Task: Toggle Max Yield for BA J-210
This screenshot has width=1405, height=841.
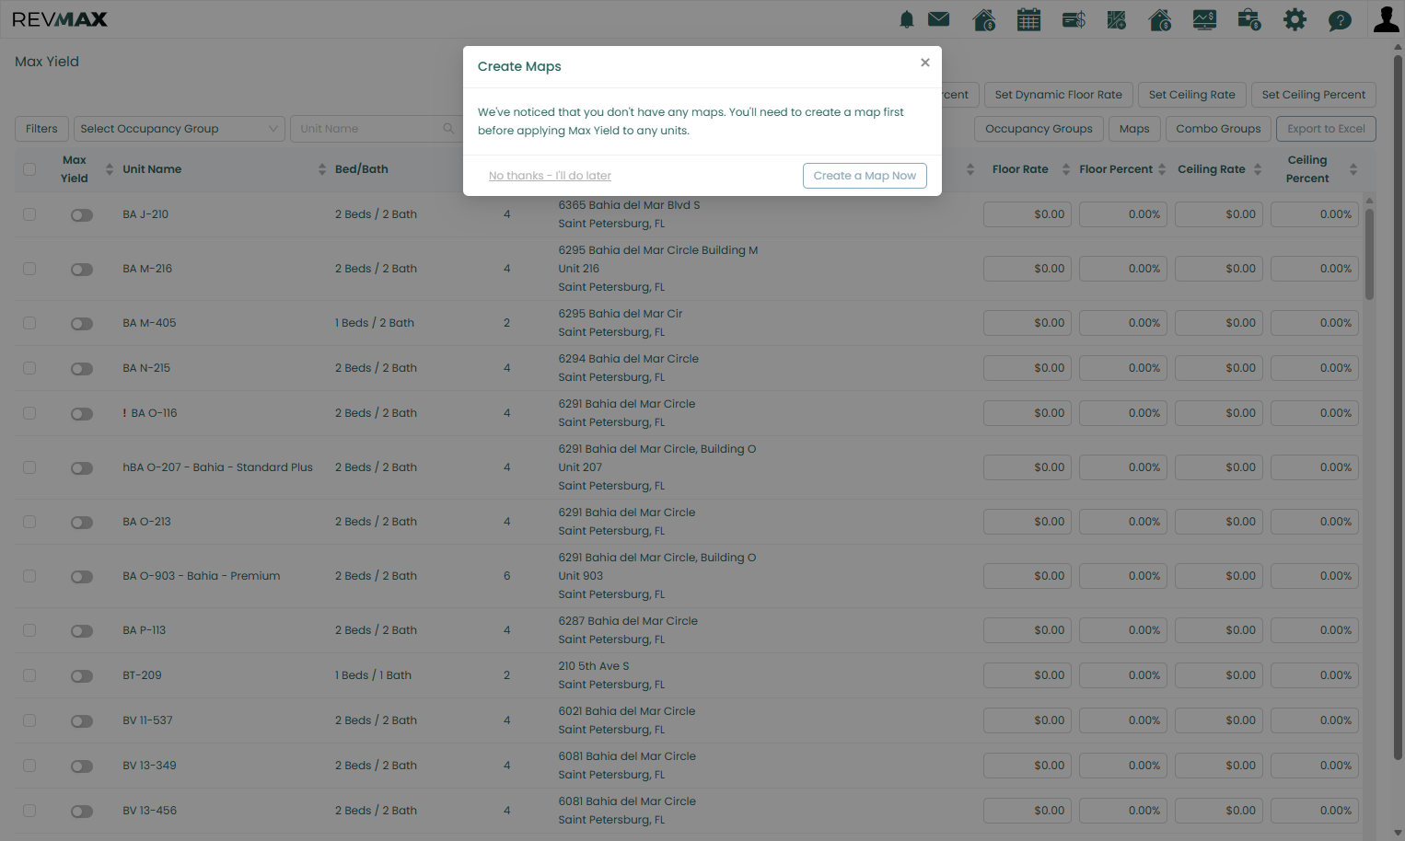Action: coord(82,215)
